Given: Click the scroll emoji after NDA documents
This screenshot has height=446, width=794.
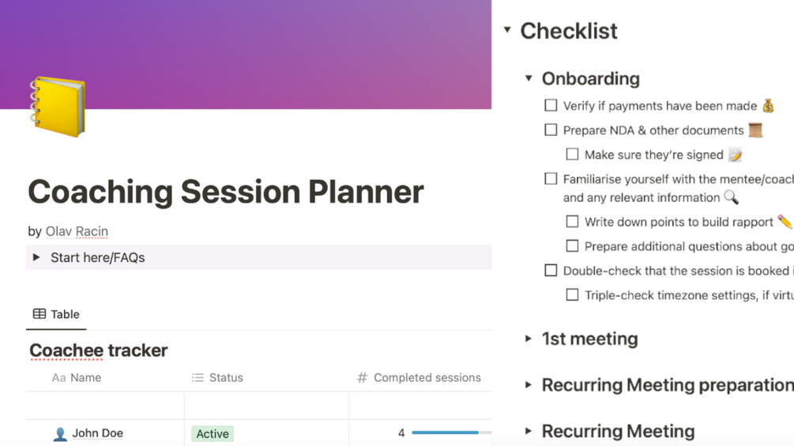Looking at the screenshot, I should click(755, 130).
